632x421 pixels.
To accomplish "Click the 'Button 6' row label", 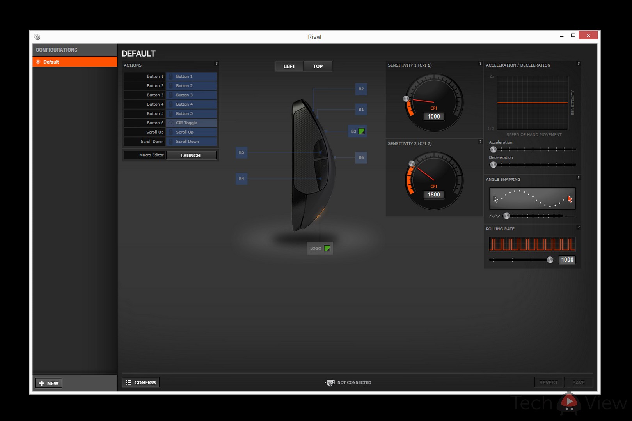I will click(x=155, y=123).
